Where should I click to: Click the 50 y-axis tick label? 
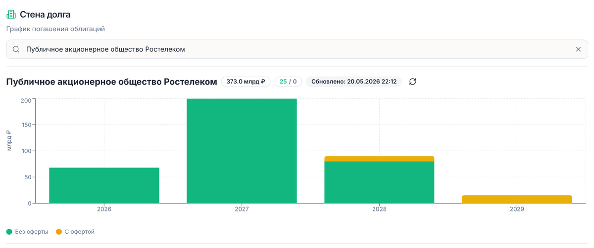click(28, 177)
